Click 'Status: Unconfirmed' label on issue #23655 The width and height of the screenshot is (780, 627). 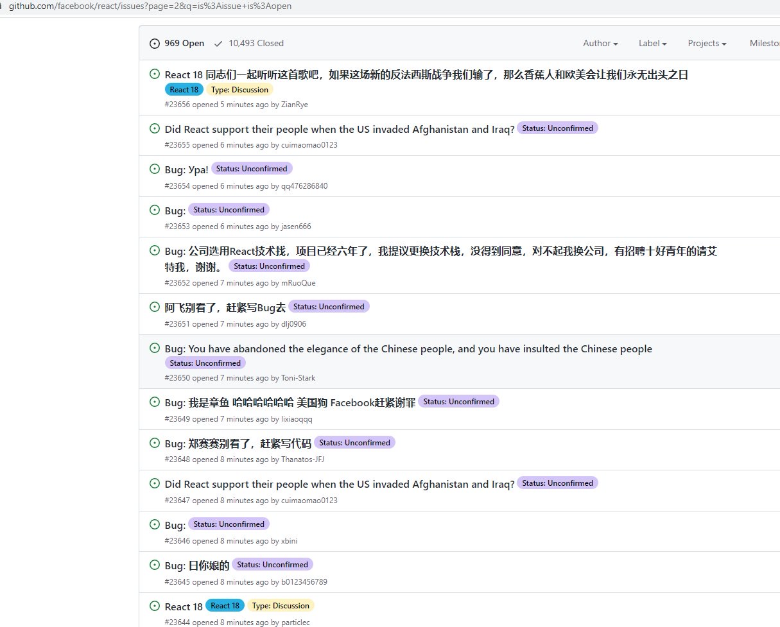pos(557,128)
